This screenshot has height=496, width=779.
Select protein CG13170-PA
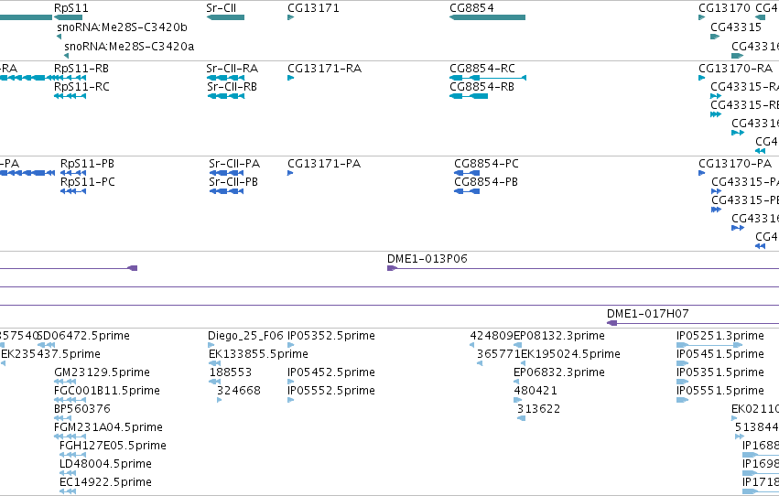(x=735, y=164)
